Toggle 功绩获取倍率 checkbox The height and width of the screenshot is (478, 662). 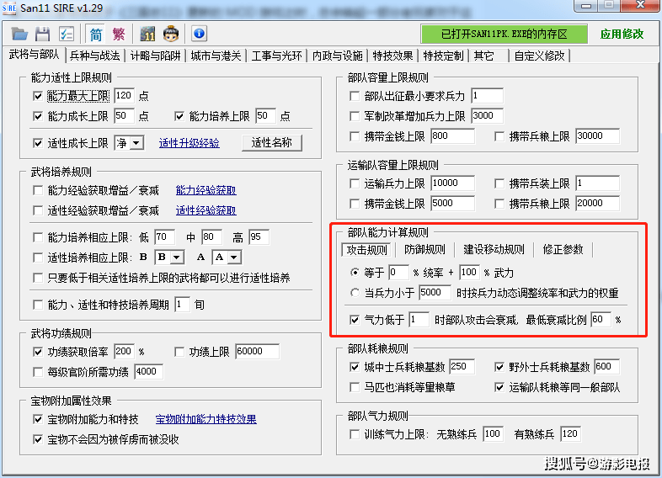coord(38,352)
